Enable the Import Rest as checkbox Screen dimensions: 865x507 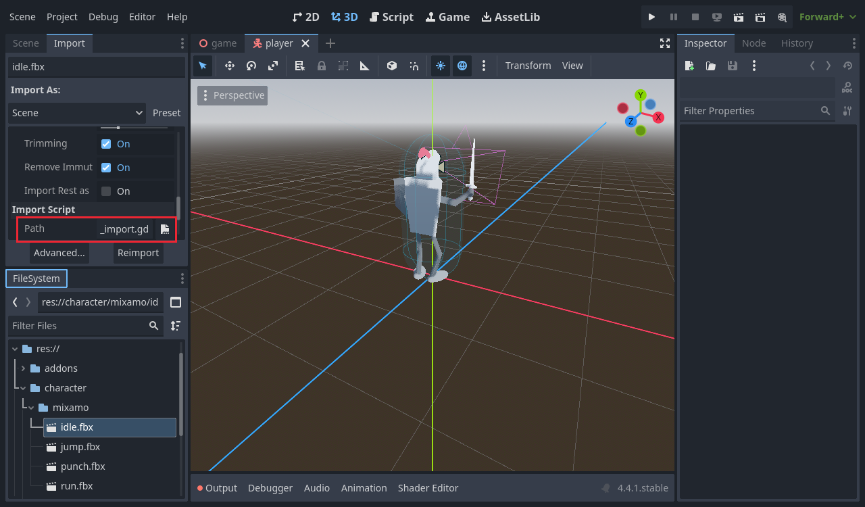(x=106, y=191)
